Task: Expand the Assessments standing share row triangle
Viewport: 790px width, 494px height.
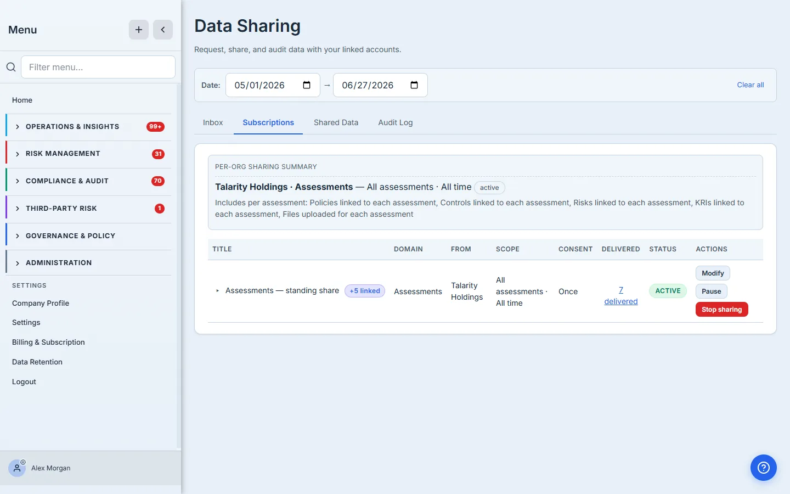Action: [x=218, y=291]
